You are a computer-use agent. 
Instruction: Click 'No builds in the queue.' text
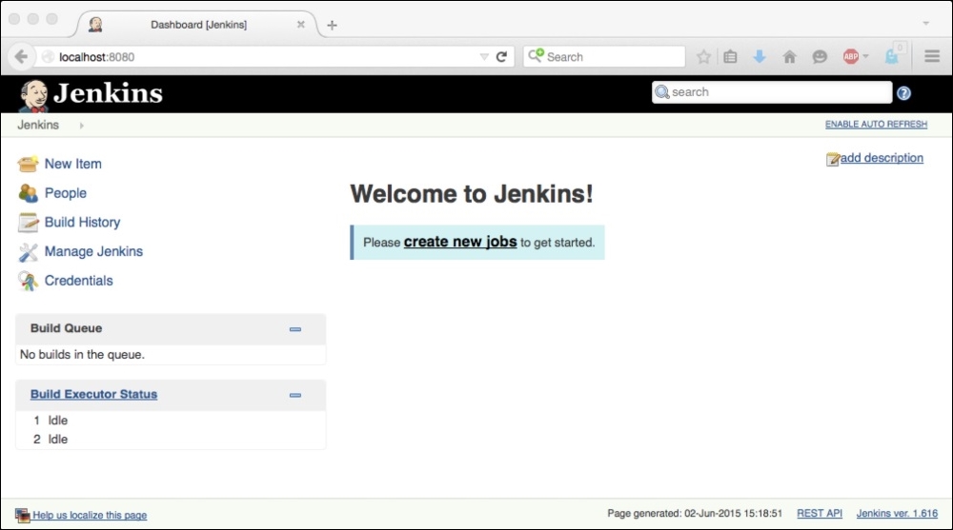(x=83, y=355)
